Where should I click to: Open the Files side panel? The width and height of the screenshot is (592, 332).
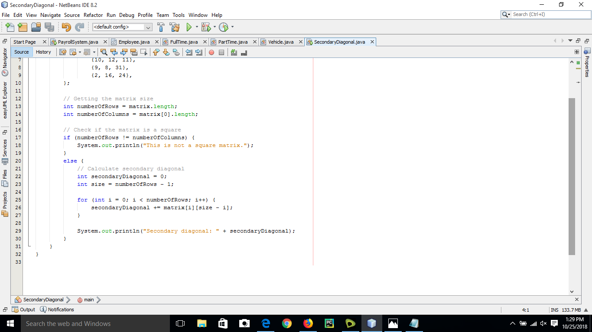point(5,178)
